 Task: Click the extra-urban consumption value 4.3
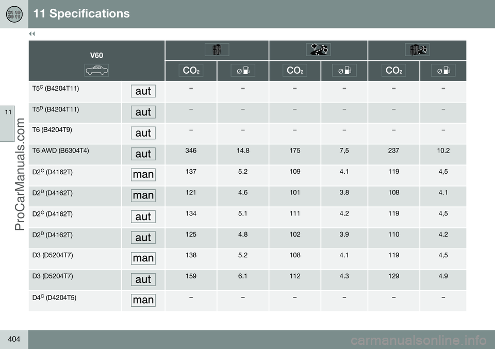pyautogui.click(x=344, y=276)
